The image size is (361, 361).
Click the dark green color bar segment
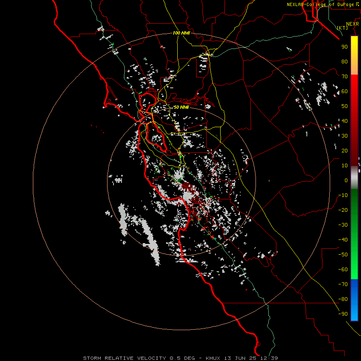354,200
